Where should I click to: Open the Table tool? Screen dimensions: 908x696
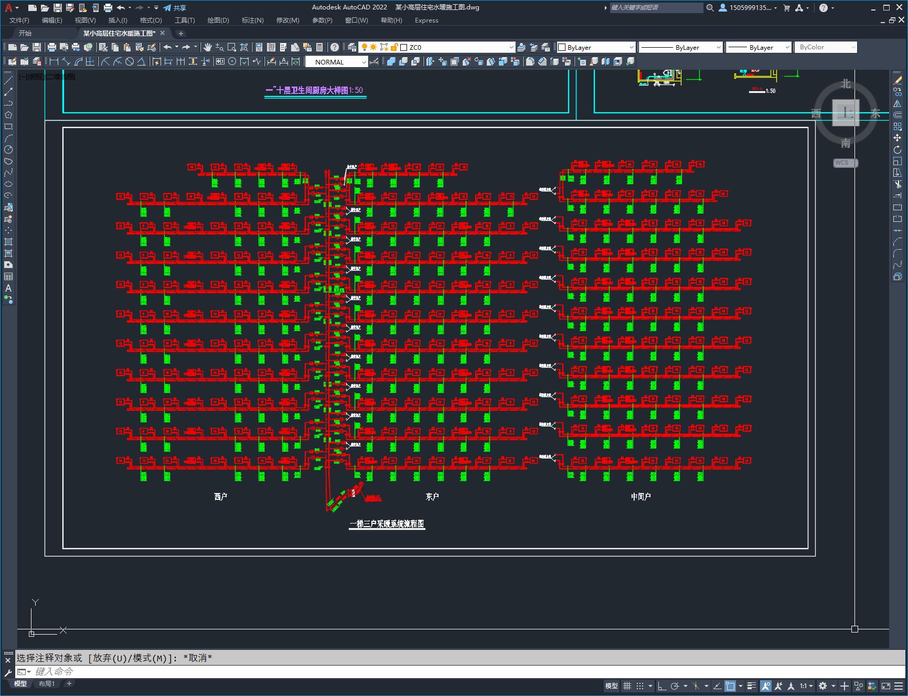(8, 276)
